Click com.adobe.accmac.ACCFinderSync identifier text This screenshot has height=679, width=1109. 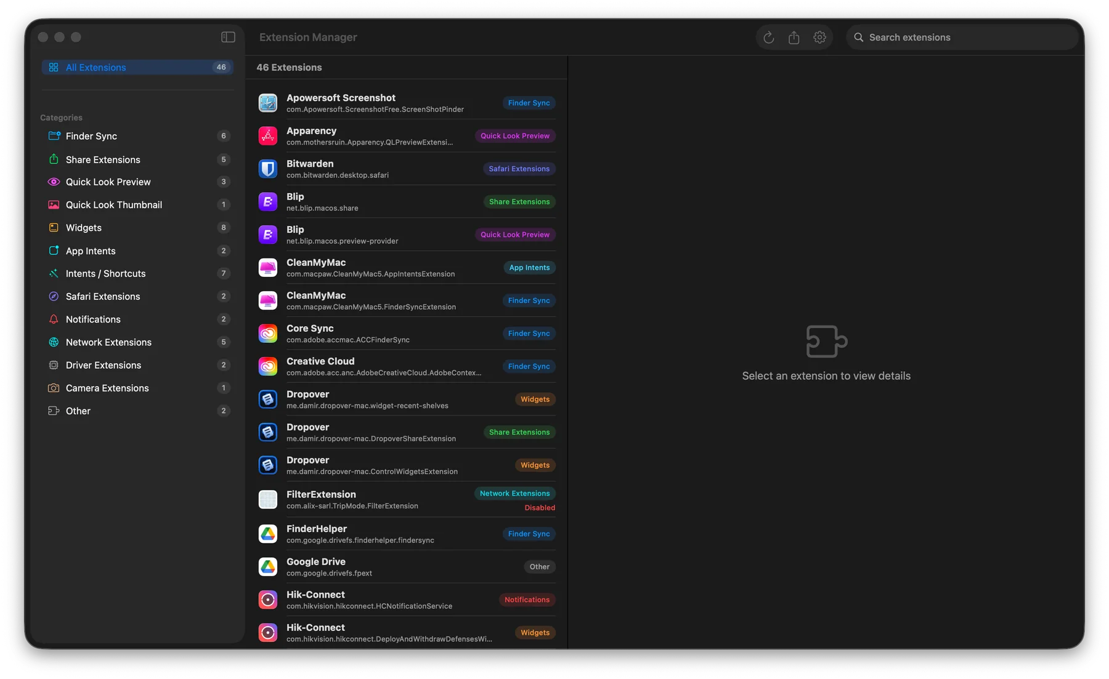348,340
